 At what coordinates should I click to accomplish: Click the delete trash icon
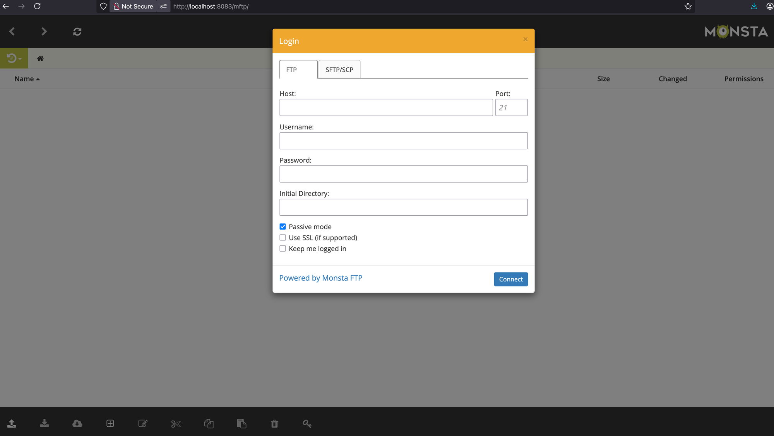click(274, 424)
